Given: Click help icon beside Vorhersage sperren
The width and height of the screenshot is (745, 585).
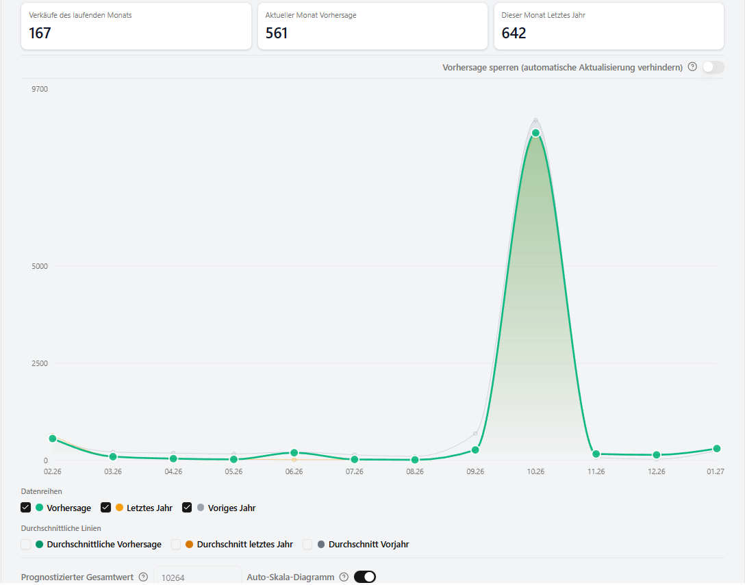Looking at the screenshot, I should (692, 67).
